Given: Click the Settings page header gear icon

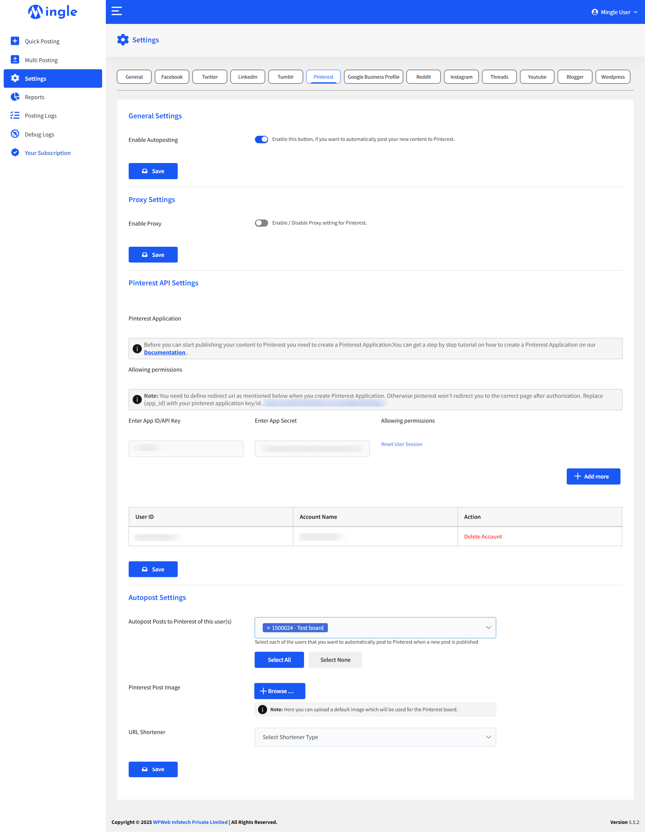Looking at the screenshot, I should point(123,40).
